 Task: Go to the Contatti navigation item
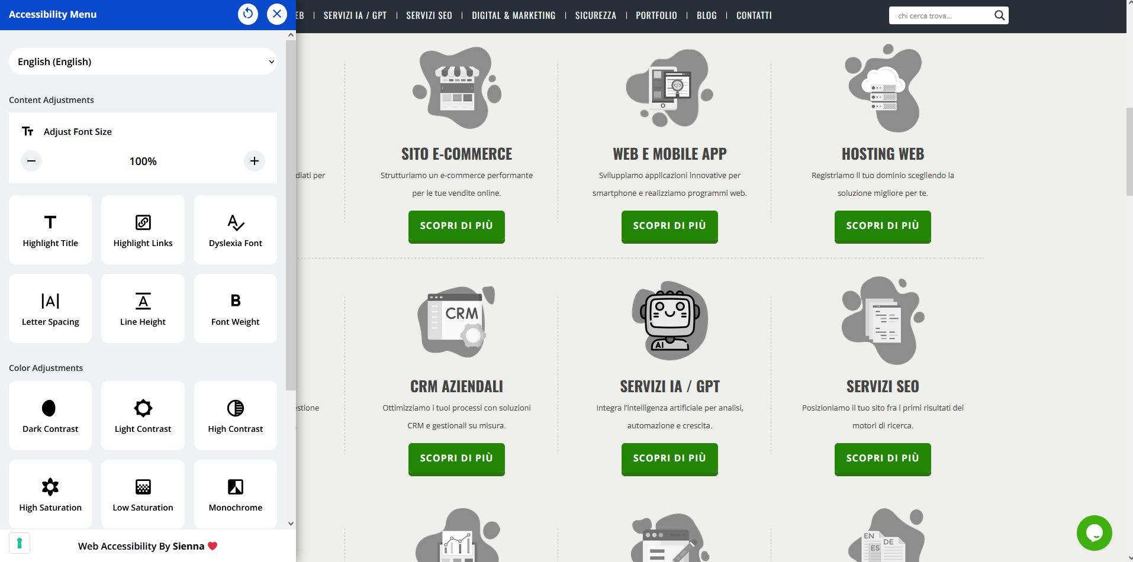tap(754, 15)
